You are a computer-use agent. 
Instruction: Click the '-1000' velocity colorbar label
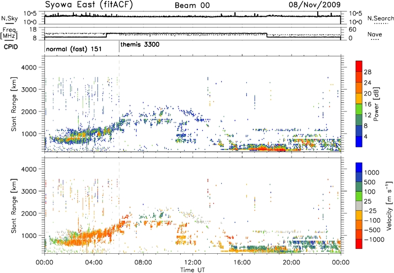[x=374, y=239]
